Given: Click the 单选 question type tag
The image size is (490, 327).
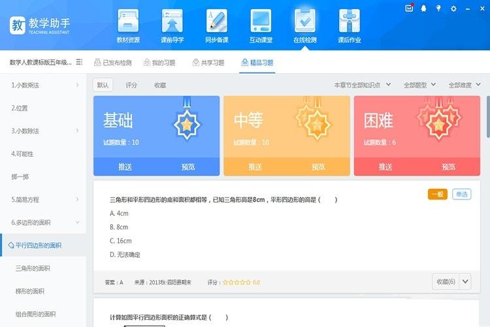Looking at the screenshot, I should [x=461, y=194].
